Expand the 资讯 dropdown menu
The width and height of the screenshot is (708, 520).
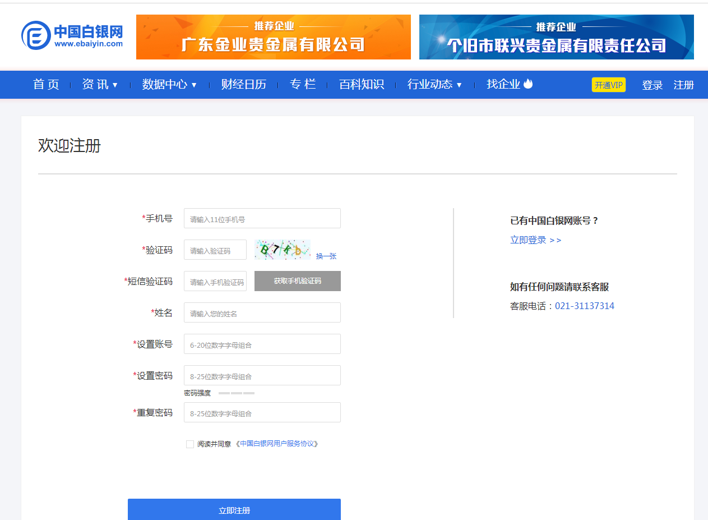coord(100,85)
